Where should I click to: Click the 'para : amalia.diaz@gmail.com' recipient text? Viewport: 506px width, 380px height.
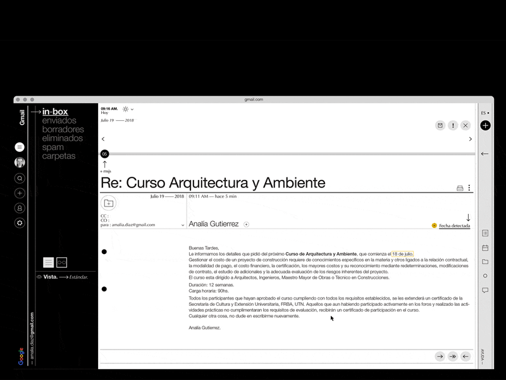[128, 225]
